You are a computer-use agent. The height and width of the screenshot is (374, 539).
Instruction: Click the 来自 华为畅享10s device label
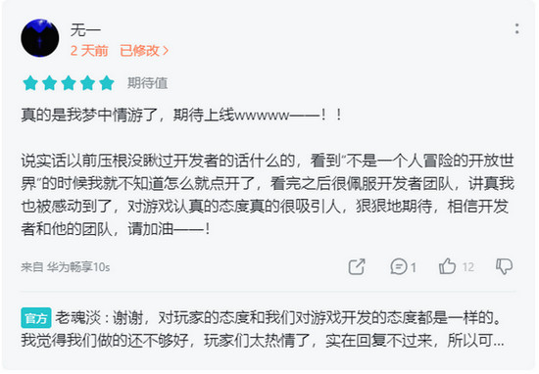[x=66, y=267]
